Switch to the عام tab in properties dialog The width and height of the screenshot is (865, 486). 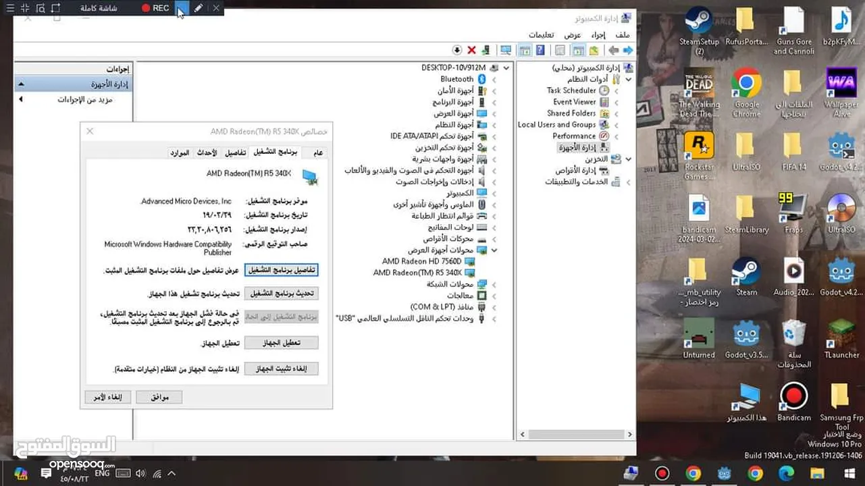coord(317,153)
